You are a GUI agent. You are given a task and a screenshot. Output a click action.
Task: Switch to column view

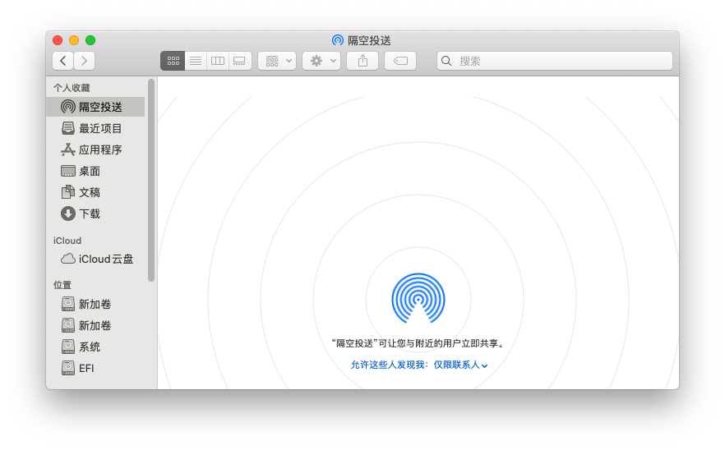218,61
